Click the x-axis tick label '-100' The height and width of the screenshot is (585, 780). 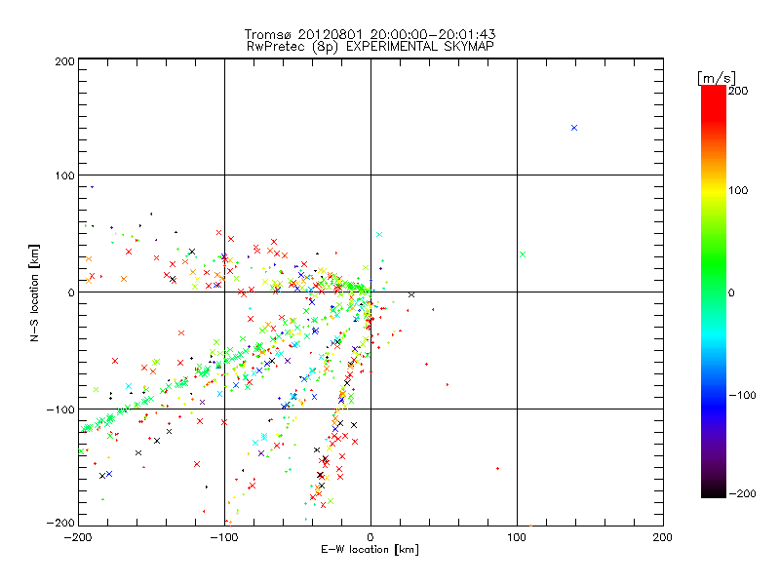224,537
